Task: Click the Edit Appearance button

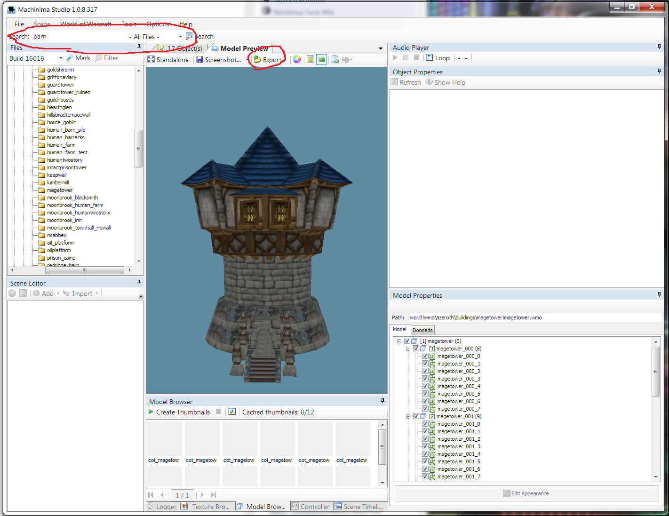Action: tap(526, 493)
